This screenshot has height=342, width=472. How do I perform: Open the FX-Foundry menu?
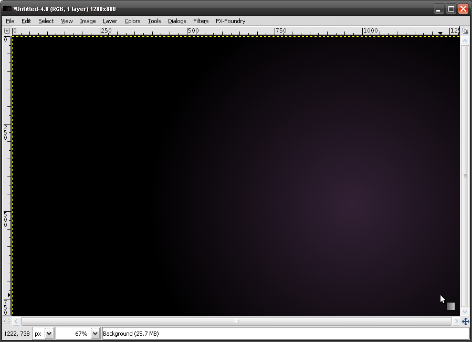(x=230, y=21)
